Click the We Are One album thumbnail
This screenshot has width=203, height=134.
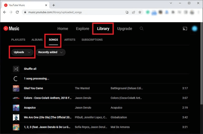pyautogui.click(x=16, y=117)
